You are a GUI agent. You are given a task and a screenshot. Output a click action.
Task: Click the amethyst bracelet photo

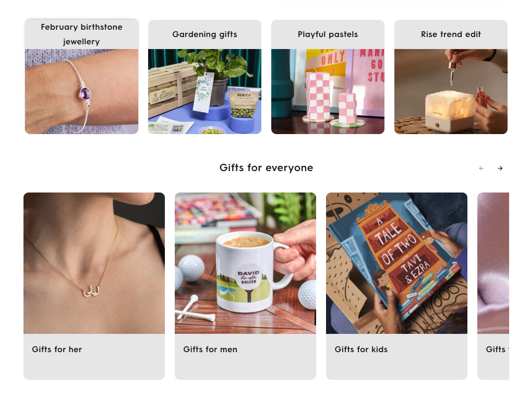coord(81,91)
